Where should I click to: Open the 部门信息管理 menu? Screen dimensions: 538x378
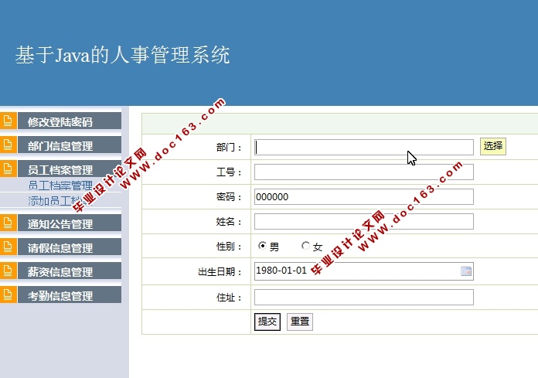(70, 145)
